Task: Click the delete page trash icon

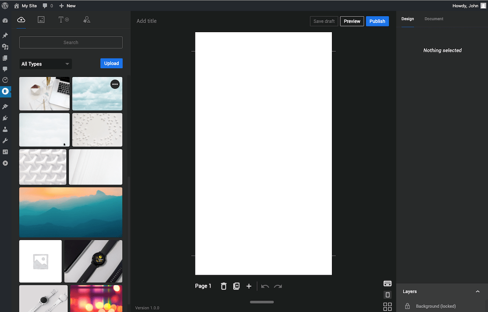Action: click(x=224, y=286)
